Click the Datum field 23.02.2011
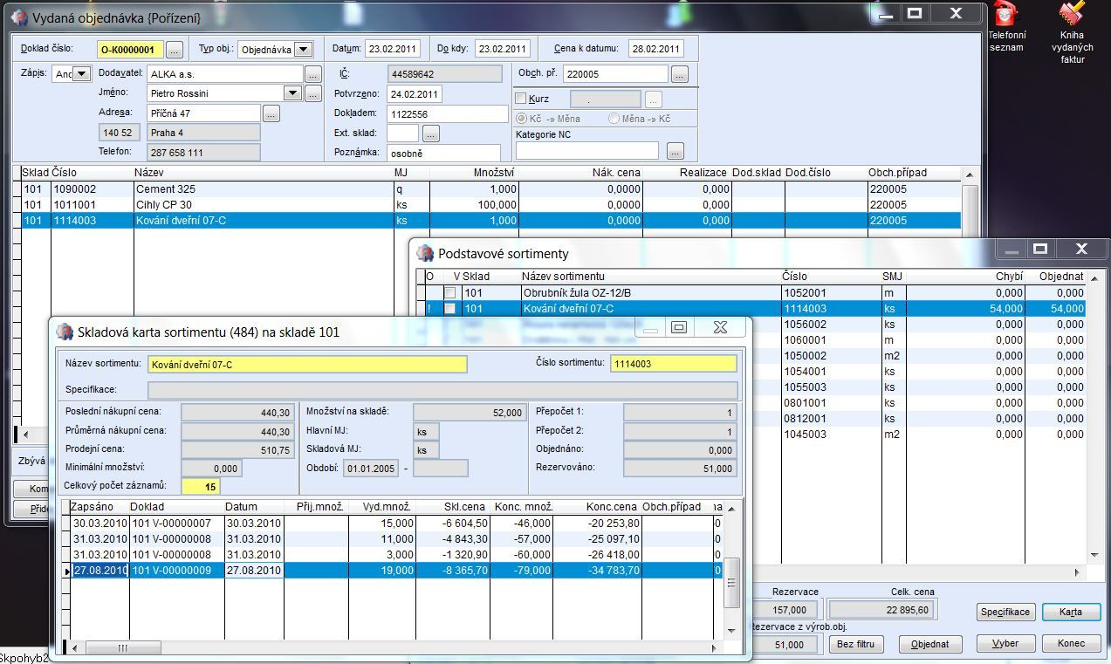The width and height of the screenshot is (1111, 664). (392, 49)
